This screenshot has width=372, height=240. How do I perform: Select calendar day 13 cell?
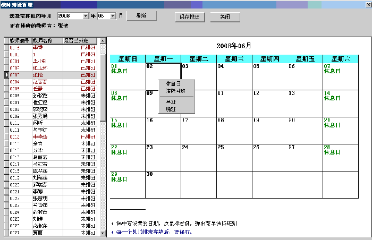click(x=305, y=104)
